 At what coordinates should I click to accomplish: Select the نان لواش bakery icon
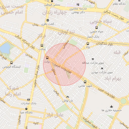(68, 97)
